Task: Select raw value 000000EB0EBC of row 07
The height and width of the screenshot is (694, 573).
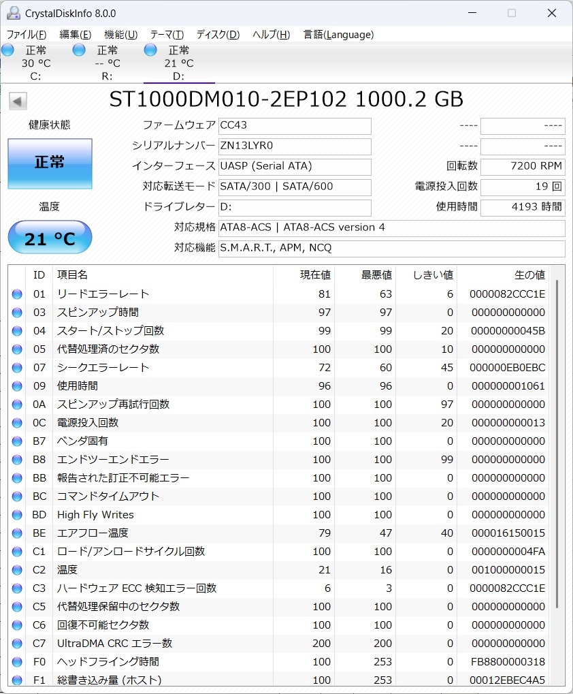Action: point(507,367)
